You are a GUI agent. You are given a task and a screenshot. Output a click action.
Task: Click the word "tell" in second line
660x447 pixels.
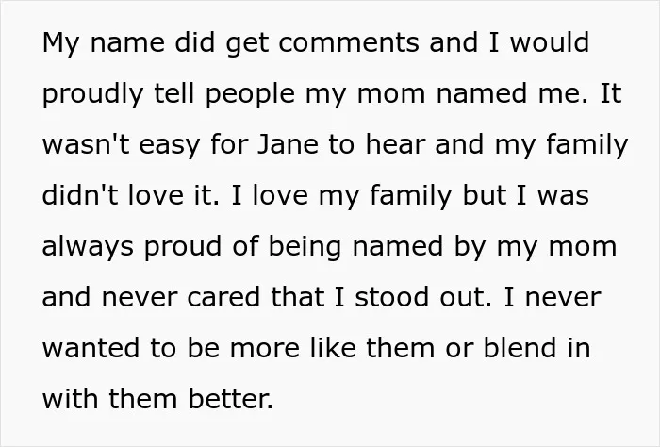tap(174, 93)
